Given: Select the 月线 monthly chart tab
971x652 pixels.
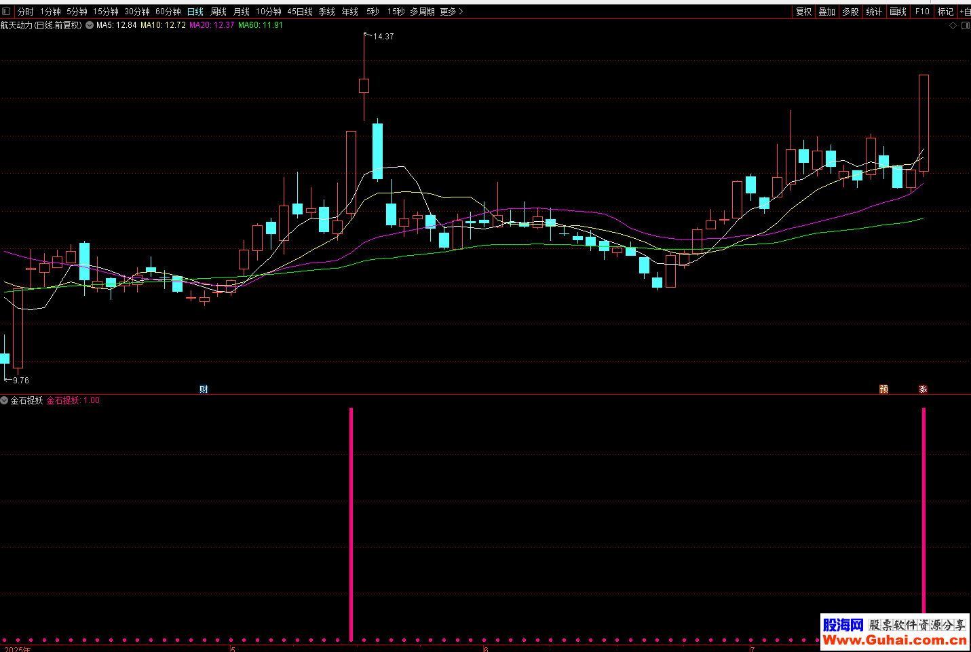Looking at the screenshot, I should tap(242, 12).
